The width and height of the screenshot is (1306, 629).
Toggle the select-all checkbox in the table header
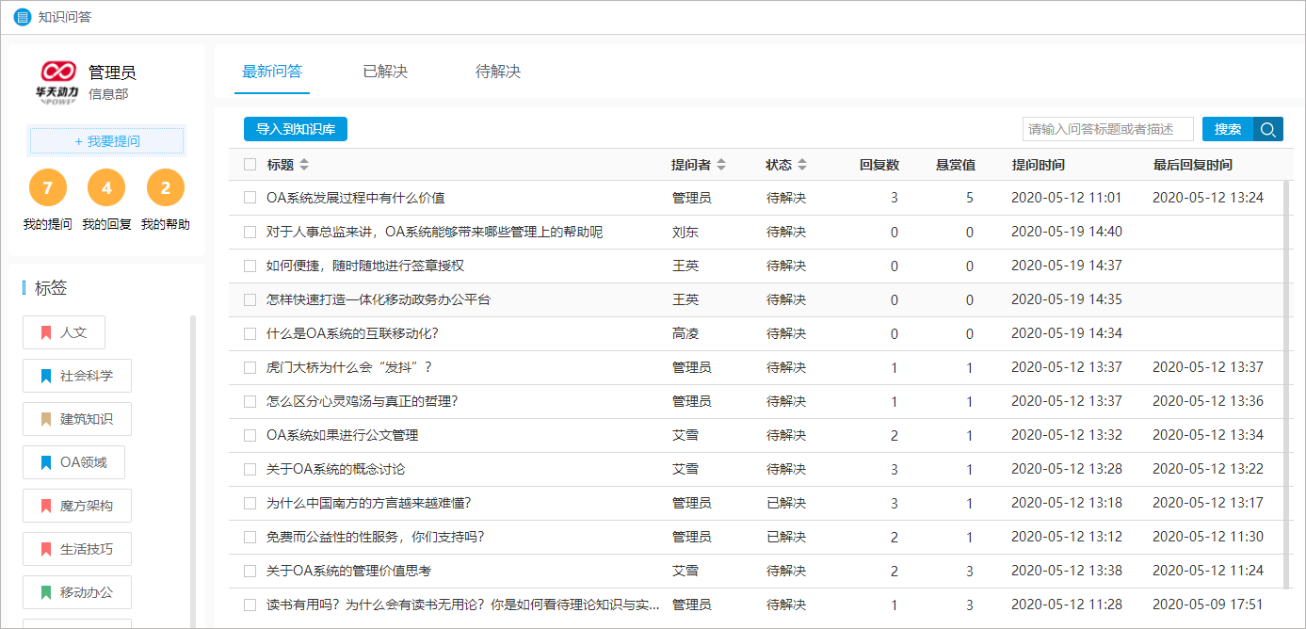(250, 164)
